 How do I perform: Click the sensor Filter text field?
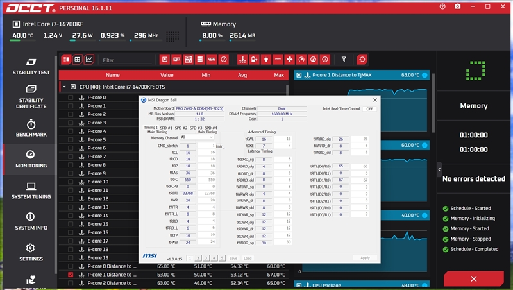(127, 60)
